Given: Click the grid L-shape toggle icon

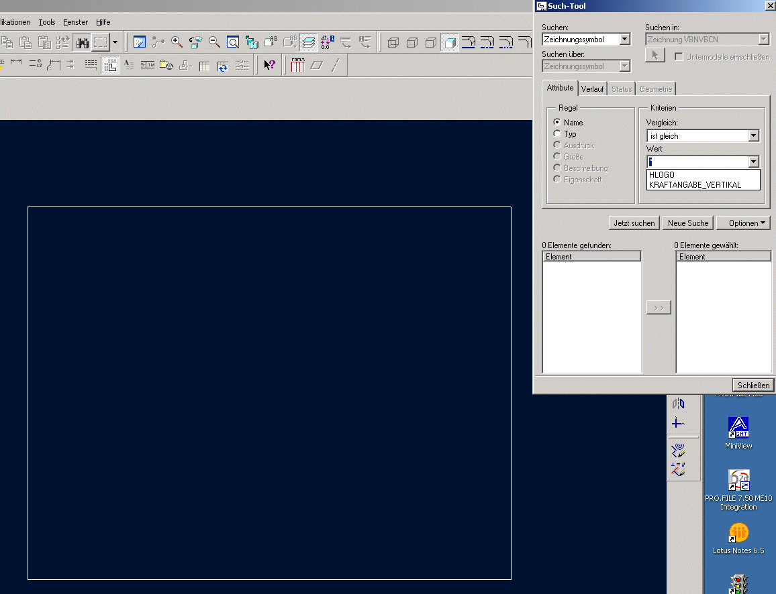Looking at the screenshot, I should (110, 65).
